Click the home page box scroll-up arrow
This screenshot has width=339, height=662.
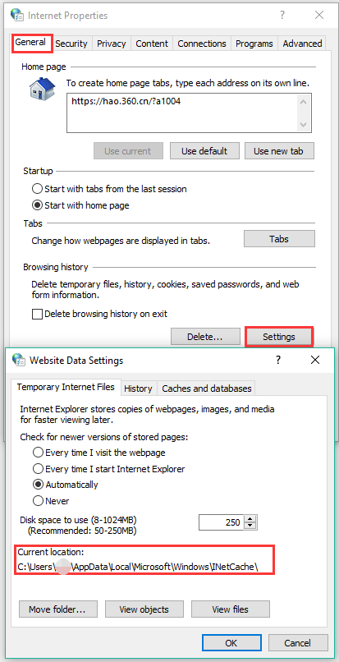pyautogui.click(x=303, y=102)
